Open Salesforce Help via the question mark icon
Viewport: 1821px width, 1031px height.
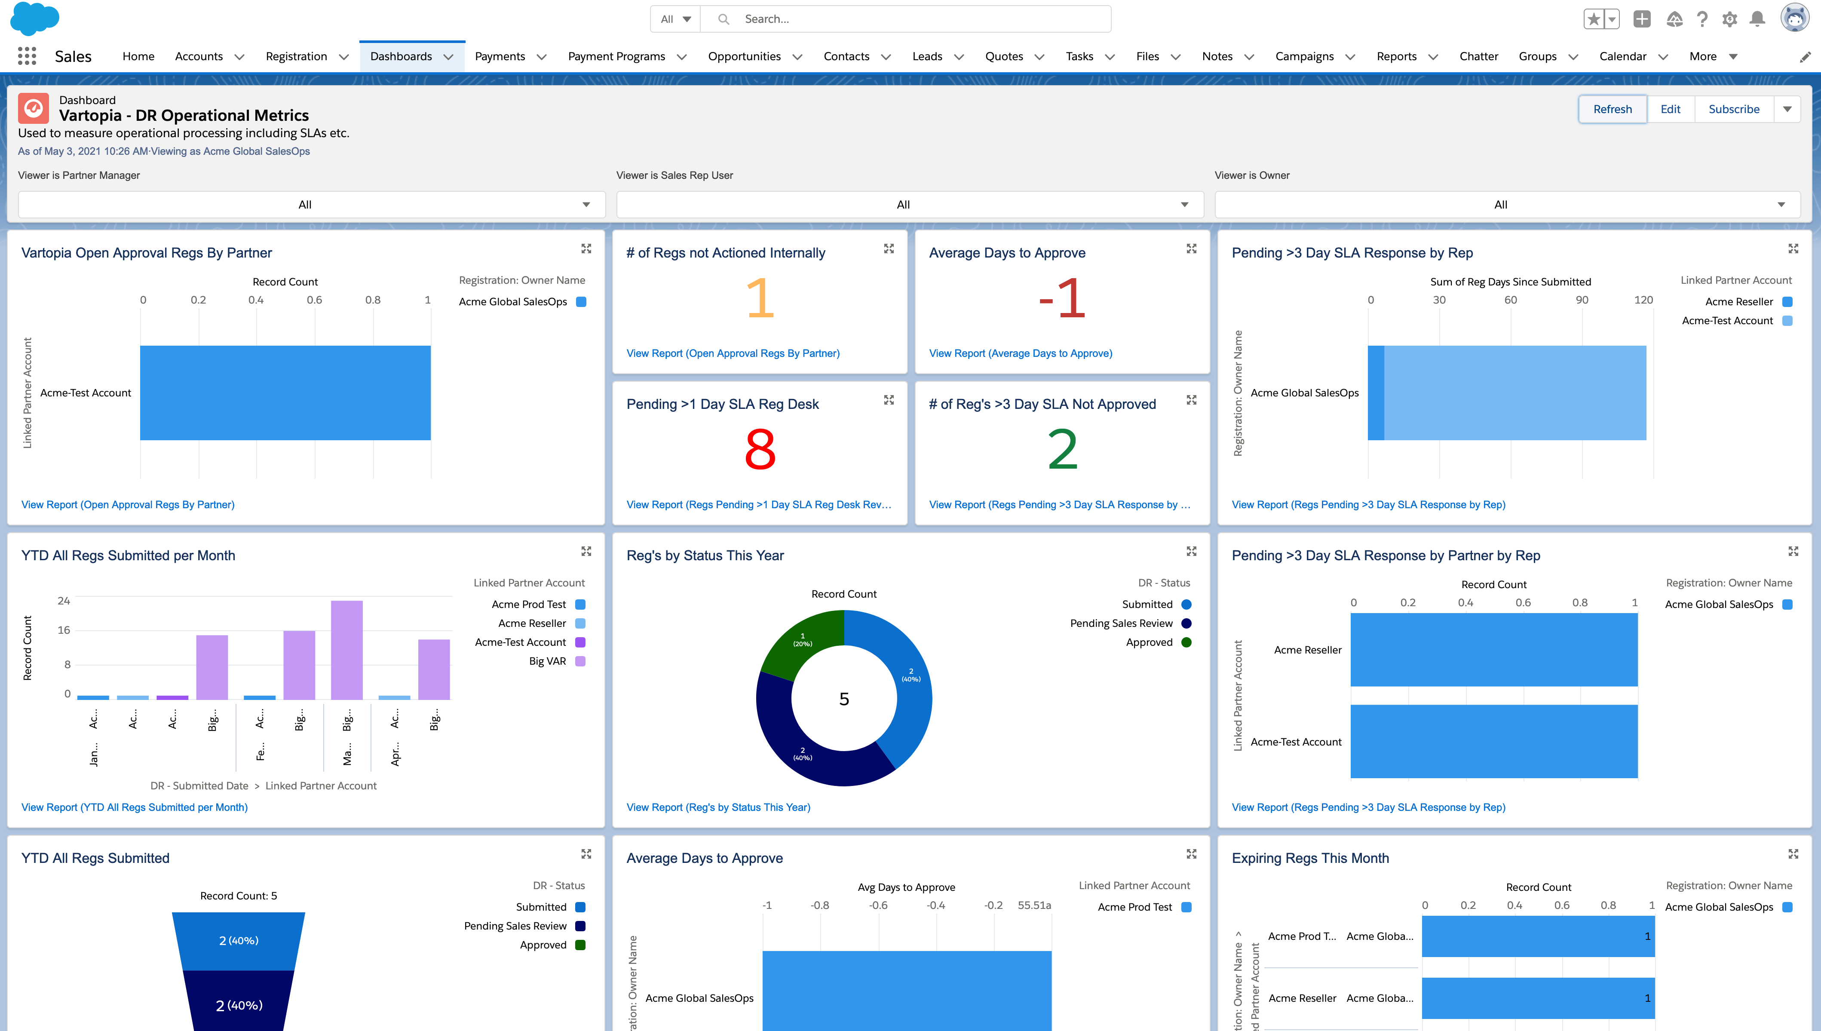point(1702,19)
